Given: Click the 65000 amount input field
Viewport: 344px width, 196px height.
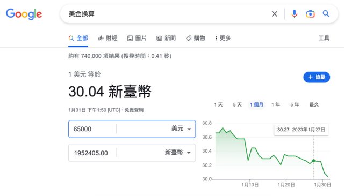Looking at the screenshot, I should coord(92,129).
